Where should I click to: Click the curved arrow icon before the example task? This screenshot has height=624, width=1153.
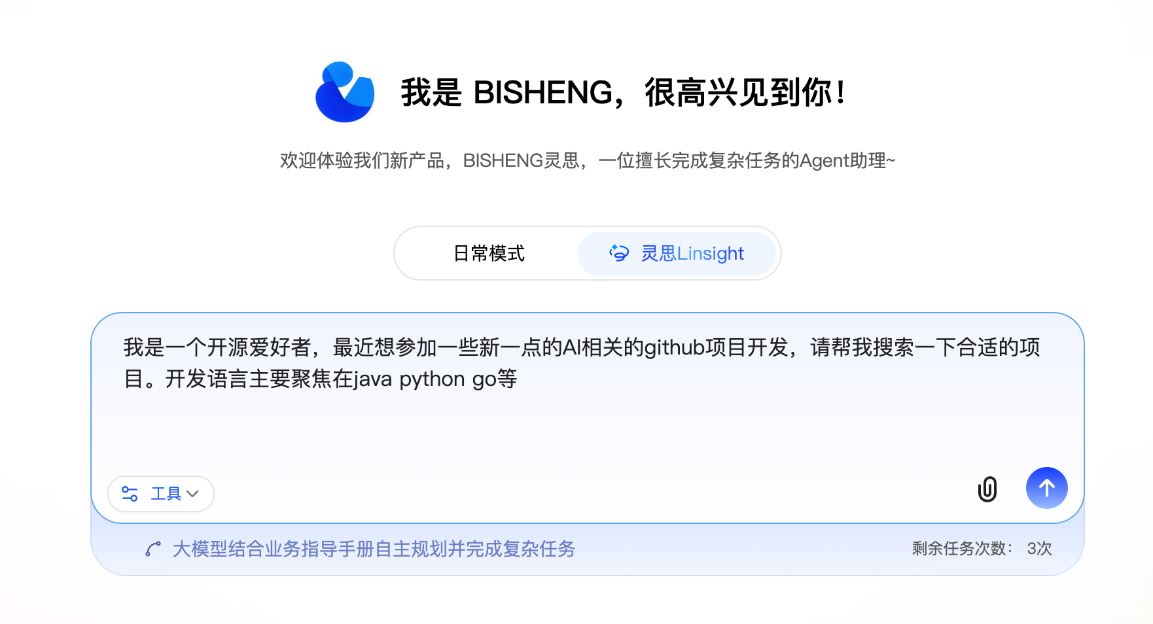pos(152,549)
